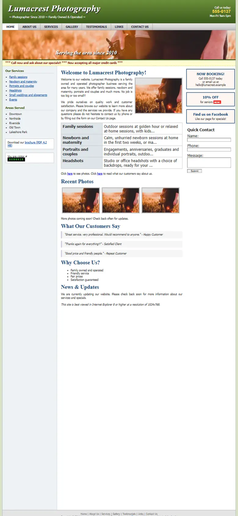Open the Services link in the footer
The image size is (238, 516).
coord(106,514)
